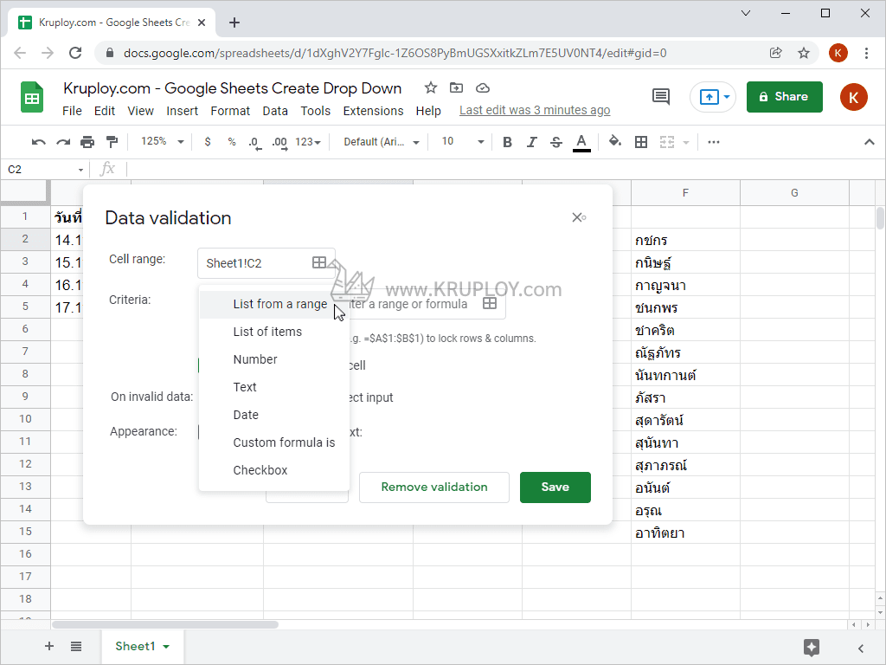Click the green Share button
This screenshot has width=886, height=665.
pyautogui.click(x=784, y=97)
